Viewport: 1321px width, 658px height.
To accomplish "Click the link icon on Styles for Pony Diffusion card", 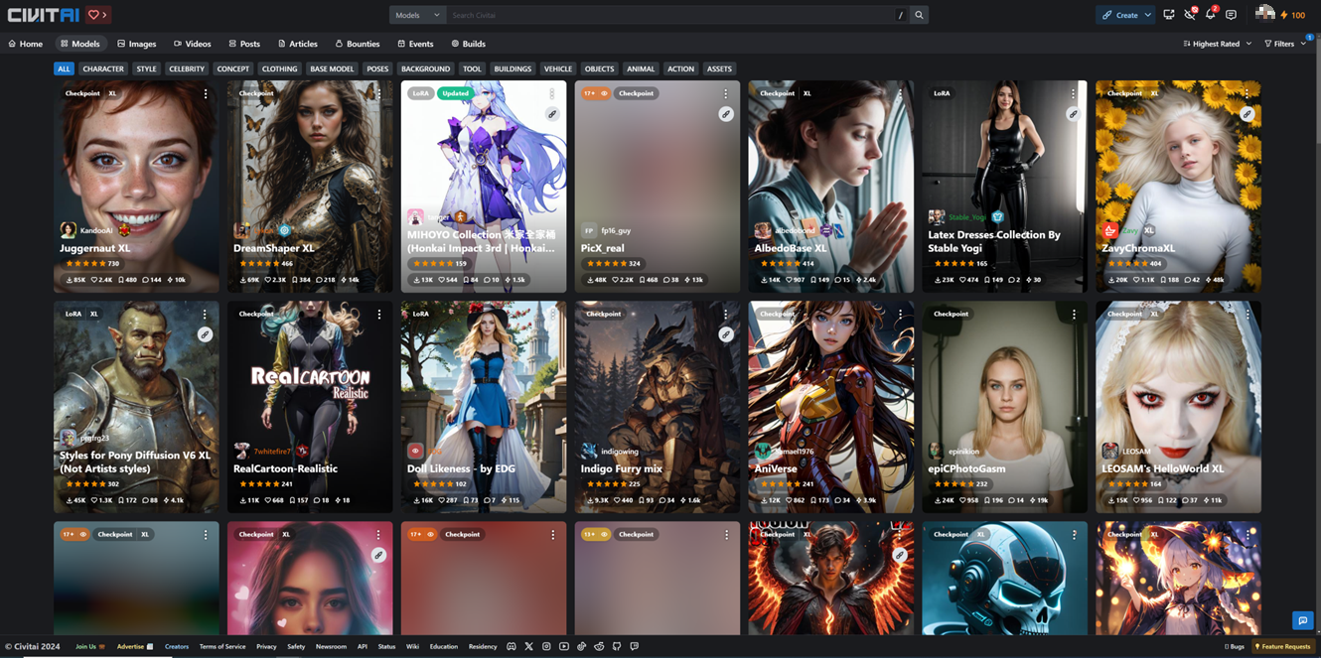I will click(x=205, y=334).
